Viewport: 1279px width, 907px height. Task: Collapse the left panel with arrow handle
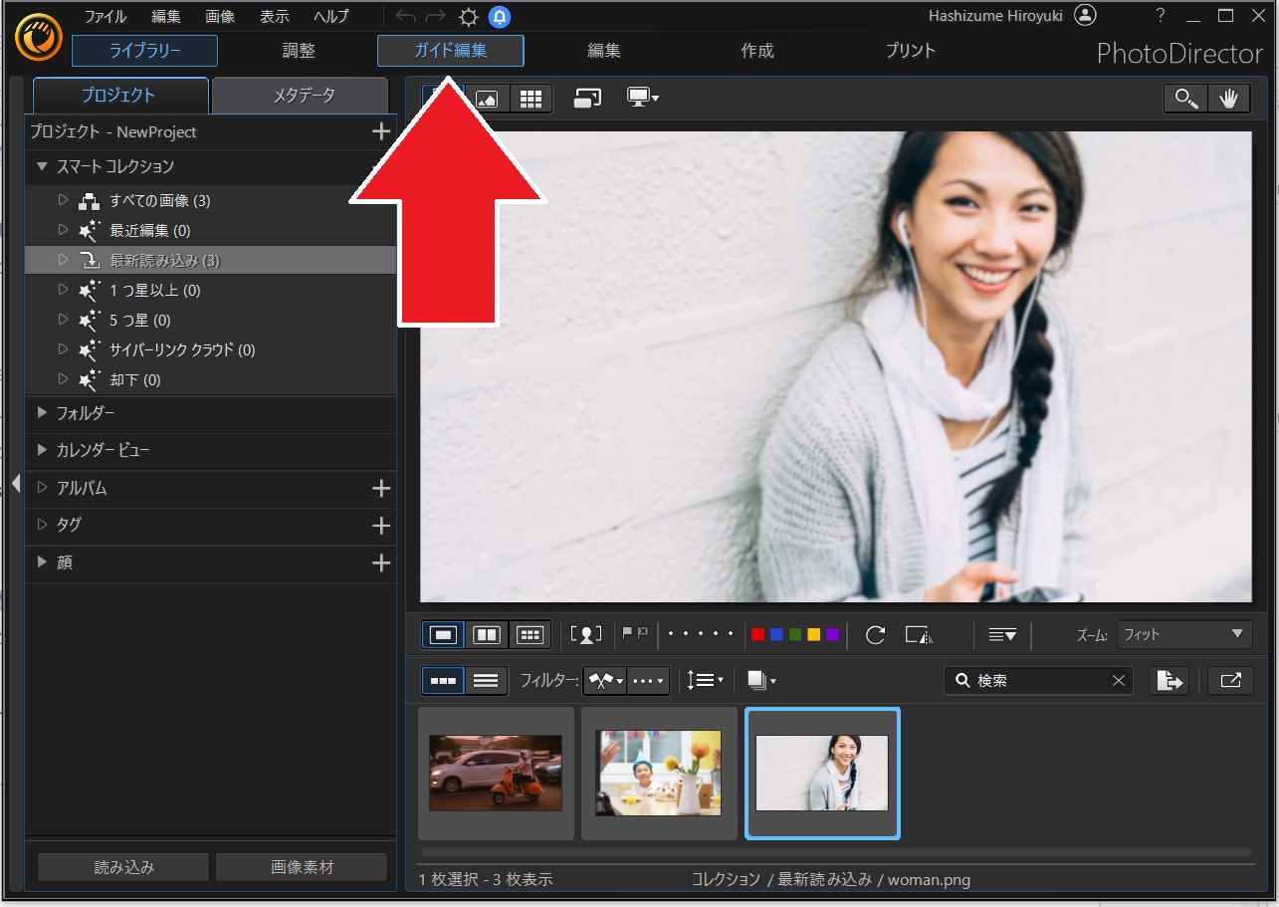coord(15,484)
